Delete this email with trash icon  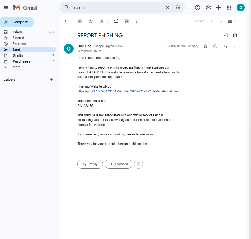[101, 21]
